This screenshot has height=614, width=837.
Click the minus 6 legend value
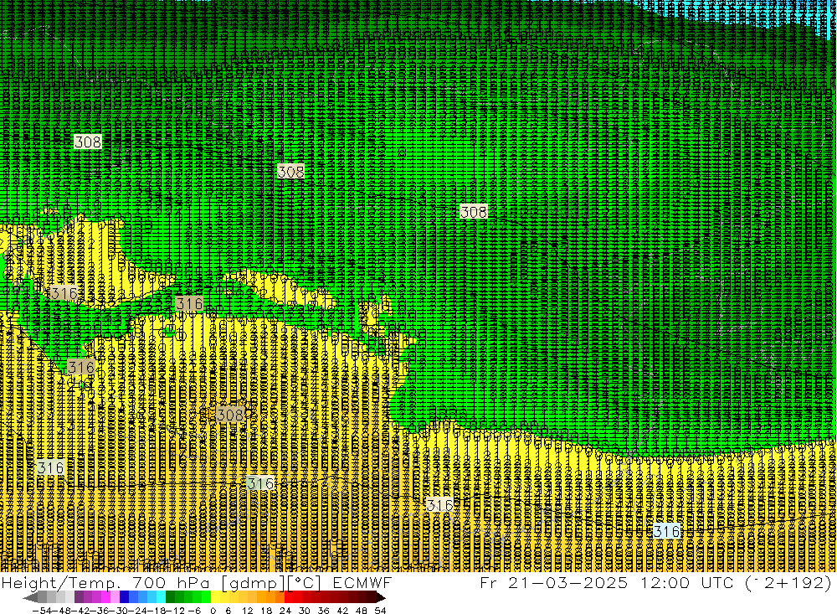click(x=194, y=611)
